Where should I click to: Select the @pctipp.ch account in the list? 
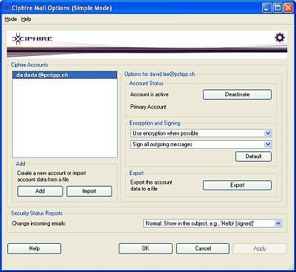tap(65, 75)
